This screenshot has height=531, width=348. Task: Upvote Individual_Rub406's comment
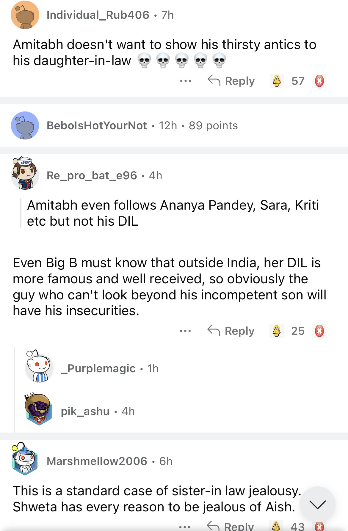(277, 81)
